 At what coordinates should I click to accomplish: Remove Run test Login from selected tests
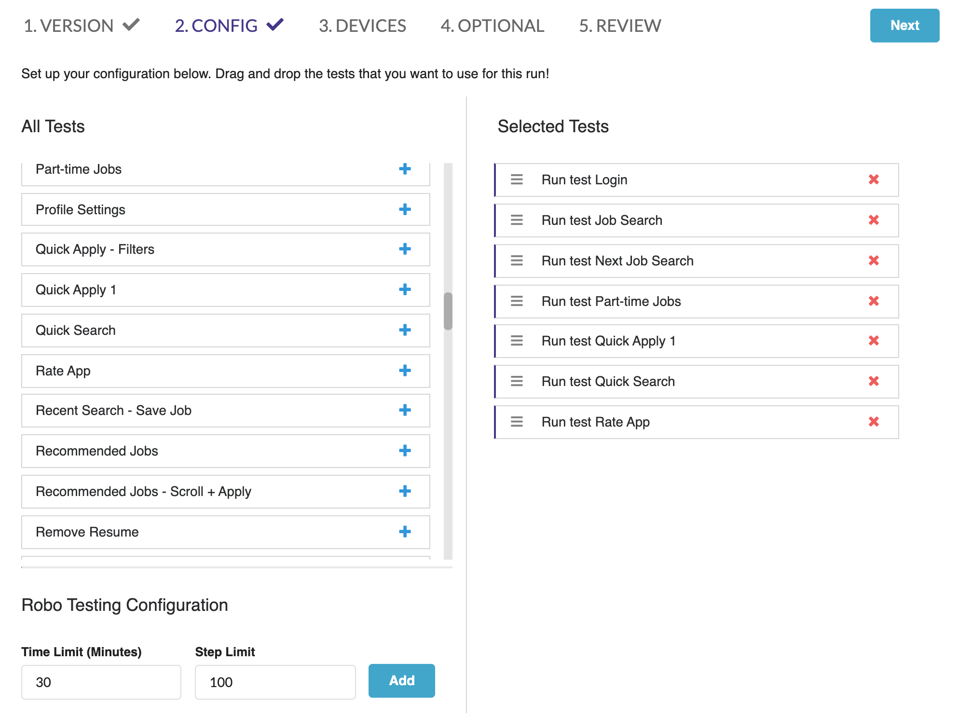[x=873, y=179]
